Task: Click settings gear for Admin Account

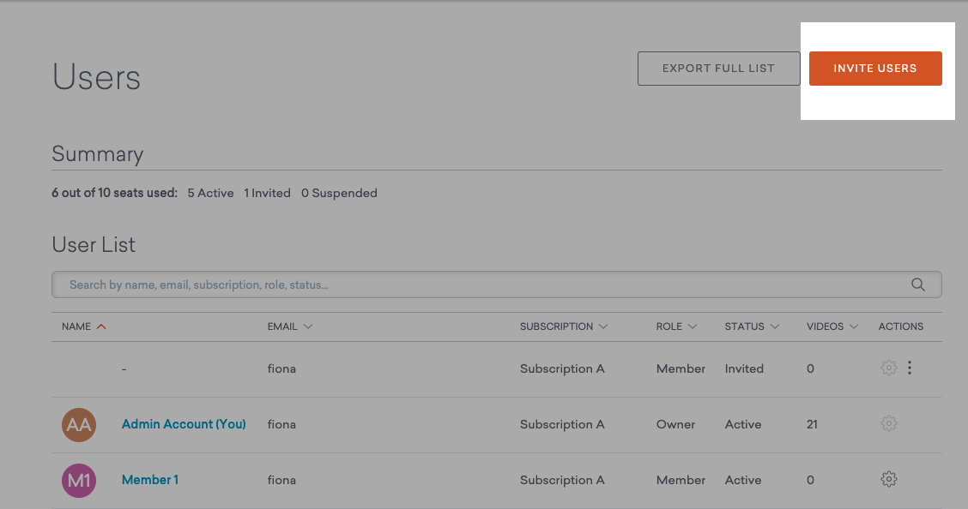Action: [889, 423]
